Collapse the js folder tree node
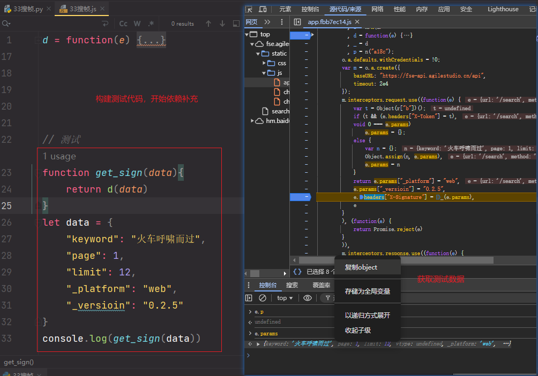Image resolution: width=538 pixels, height=376 pixels. point(264,73)
